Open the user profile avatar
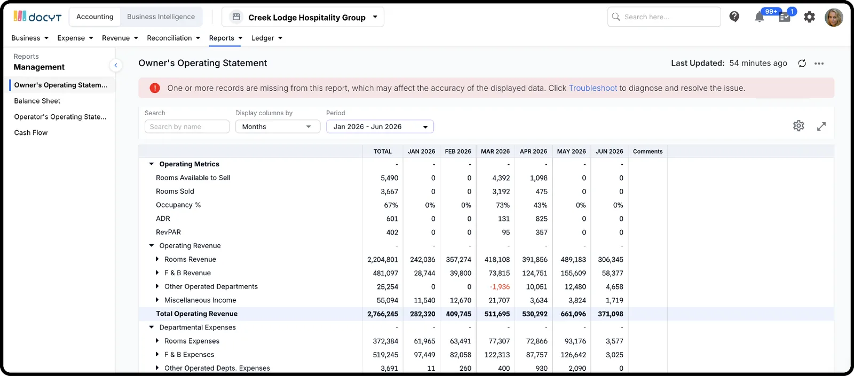854x376 pixels. coord(834,17)
